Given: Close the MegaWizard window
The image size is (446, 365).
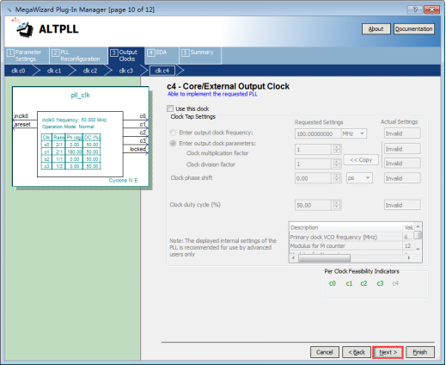Looking at the screenshot, I should point(431,9).
